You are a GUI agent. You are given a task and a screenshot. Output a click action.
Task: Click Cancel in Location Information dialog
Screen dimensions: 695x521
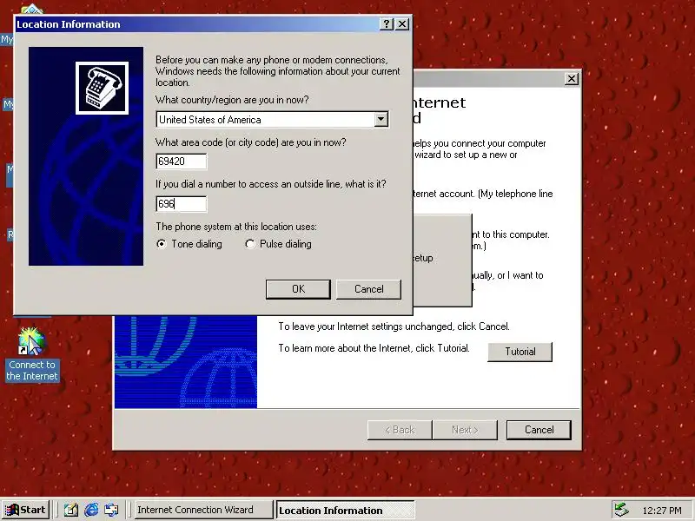[x=368, y=289]
